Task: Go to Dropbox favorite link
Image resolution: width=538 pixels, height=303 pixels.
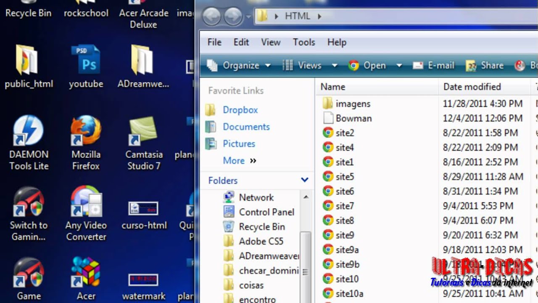Action: click(x=240, y=110)
